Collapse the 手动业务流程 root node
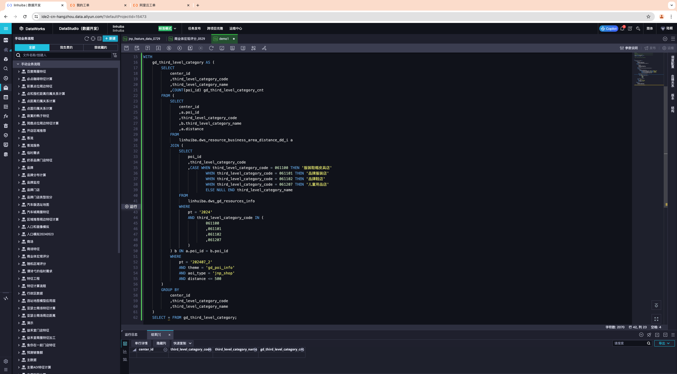Screen dimensions: 677x374 [18, 64]
